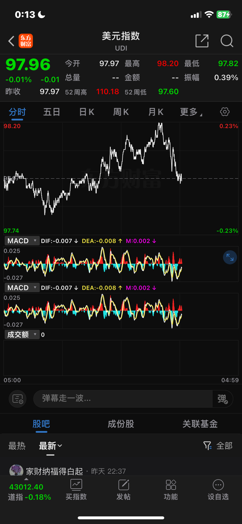Screen dimensions: 242x524
Task: Open the 东方财富 logo home icon
Action: (x=26, y=41)
